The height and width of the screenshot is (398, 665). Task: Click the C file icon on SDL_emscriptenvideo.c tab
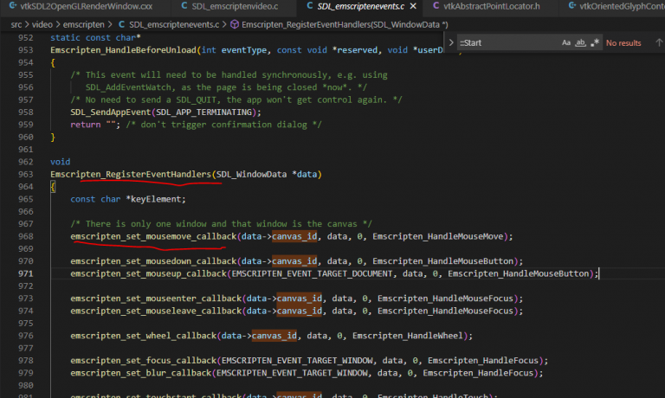click(184, 6)
